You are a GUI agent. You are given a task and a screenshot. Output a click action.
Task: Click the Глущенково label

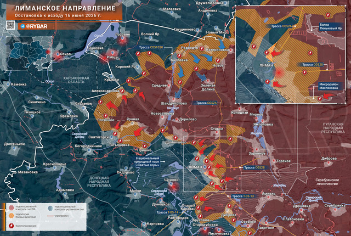pos(185,29)
